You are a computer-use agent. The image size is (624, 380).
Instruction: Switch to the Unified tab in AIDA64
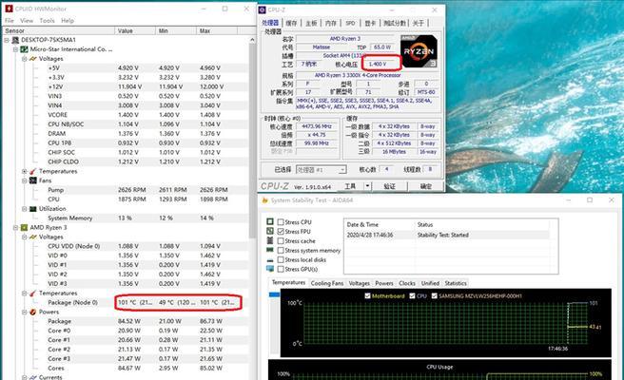click(430, 283)
